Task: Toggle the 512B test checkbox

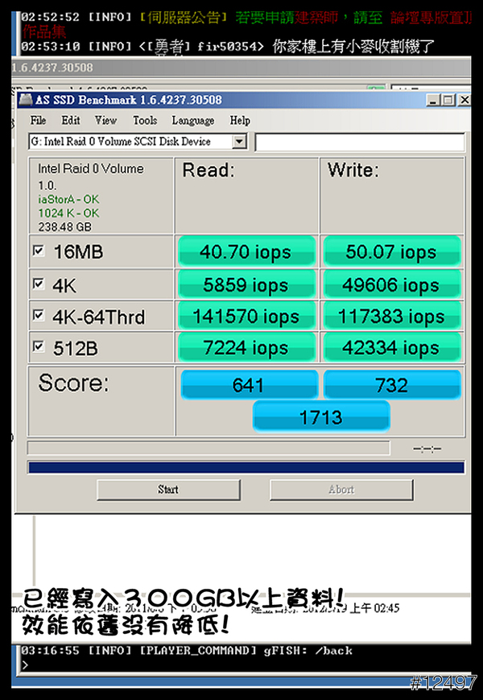Action: tap(39, 346)
